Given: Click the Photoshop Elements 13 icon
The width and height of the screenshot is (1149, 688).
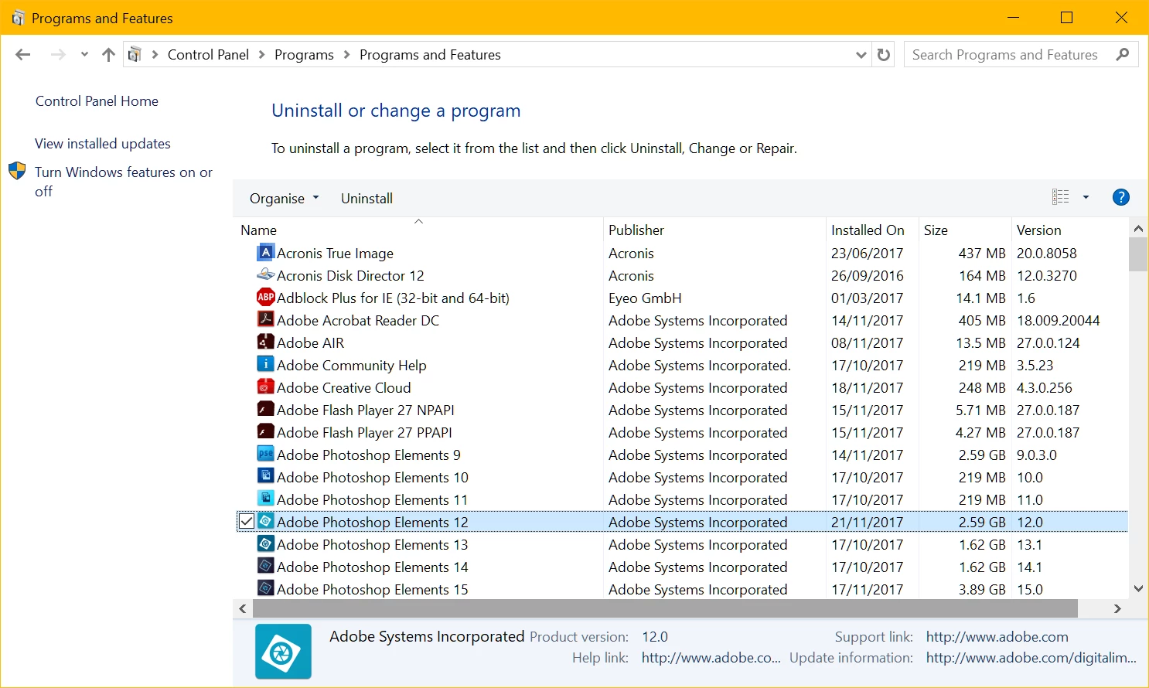Looking at the screenshot, I should 265,543.
